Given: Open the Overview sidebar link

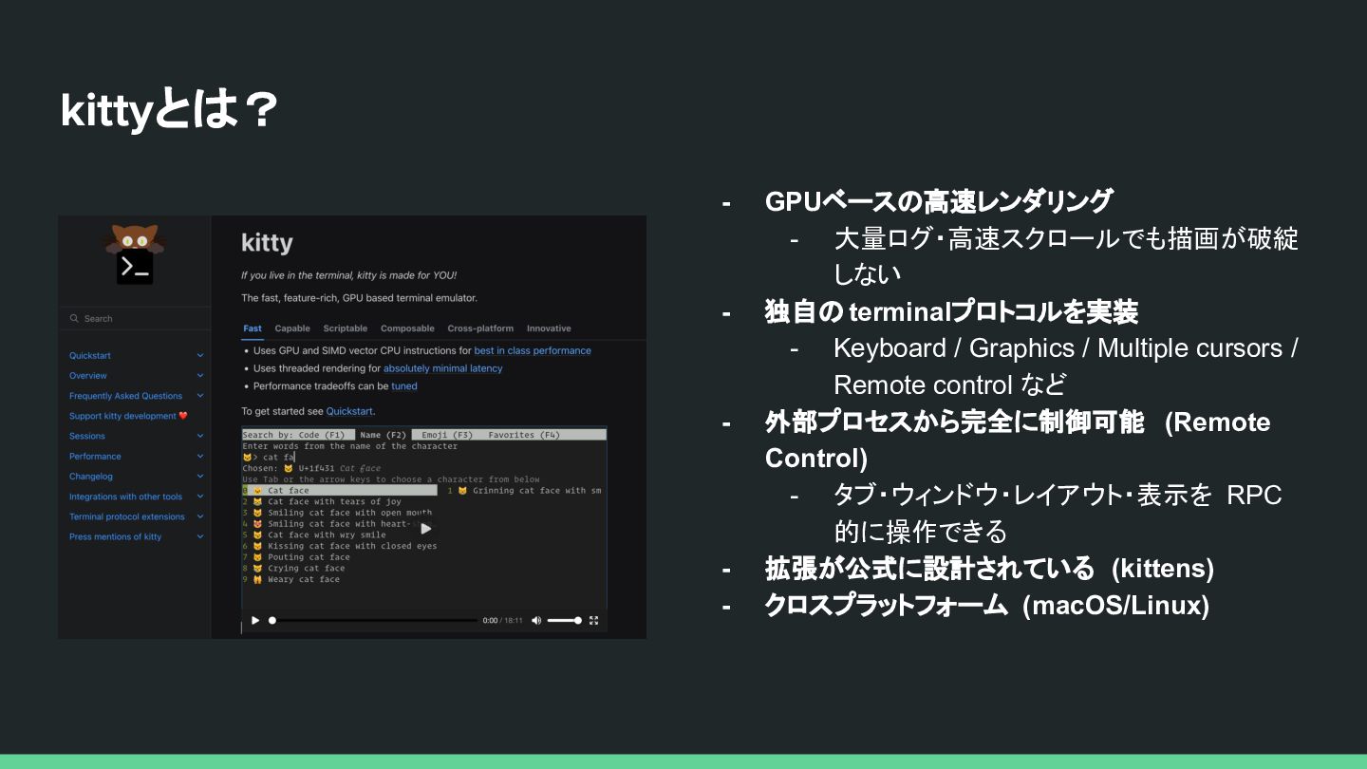Looking at the screenshot, I should [88, 376].
